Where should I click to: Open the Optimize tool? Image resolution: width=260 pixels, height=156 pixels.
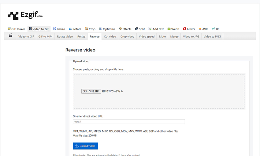click(x=107, y=29)
